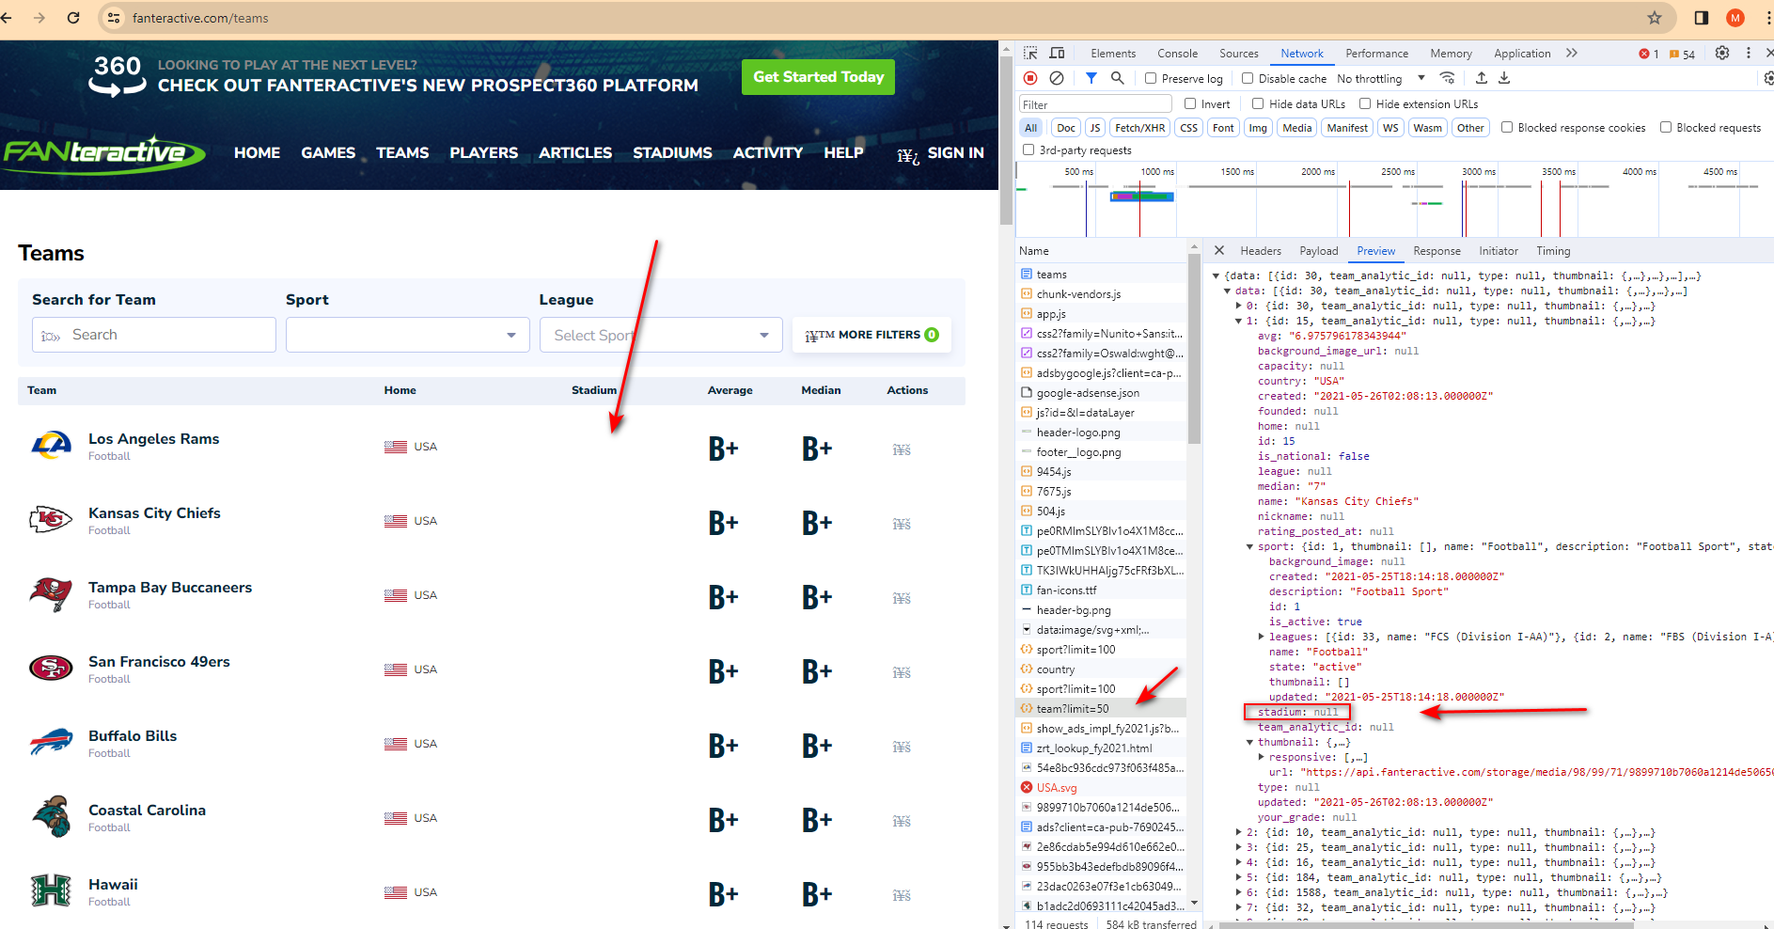This screenshot has height=929, width=1774.
Task: Open the Timing tab
Action: (x=1553, y=251)
